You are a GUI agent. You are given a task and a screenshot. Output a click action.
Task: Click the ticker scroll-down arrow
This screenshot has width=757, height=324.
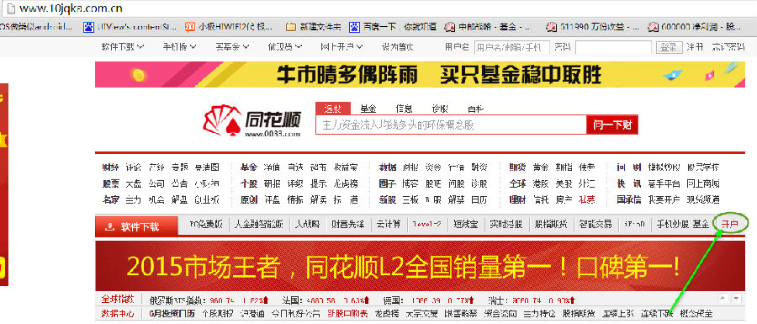coord(737,299)
